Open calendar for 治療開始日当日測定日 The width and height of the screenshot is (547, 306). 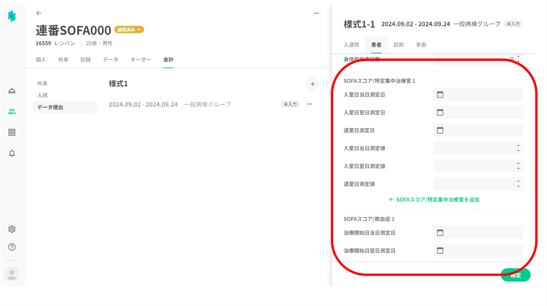coord(440,233)
